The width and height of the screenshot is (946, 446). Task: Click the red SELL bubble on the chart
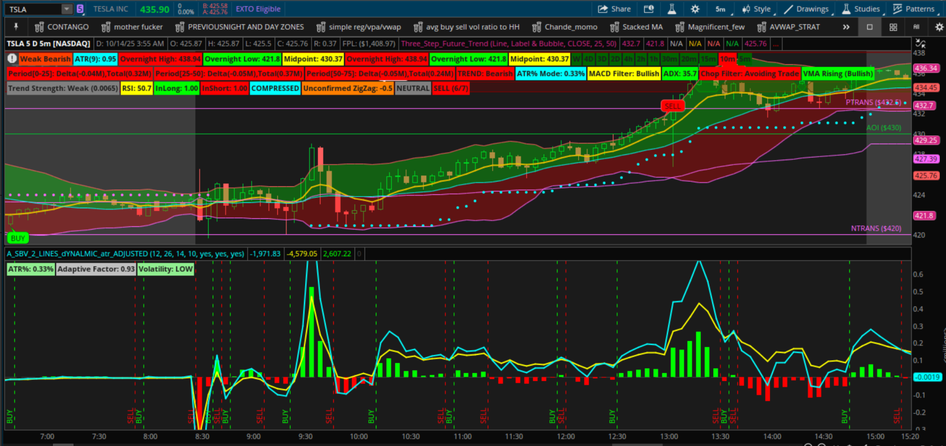(672, 106)
